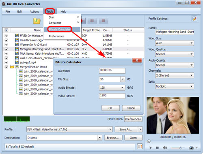Viewport: 203px width, 154px height.
Task: Uncheck the Michigan Marching Band file
Action: pos(6,49)
